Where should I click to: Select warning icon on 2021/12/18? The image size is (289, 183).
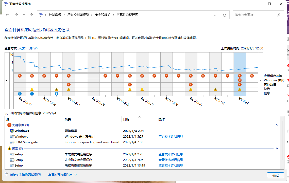[32, 89]
